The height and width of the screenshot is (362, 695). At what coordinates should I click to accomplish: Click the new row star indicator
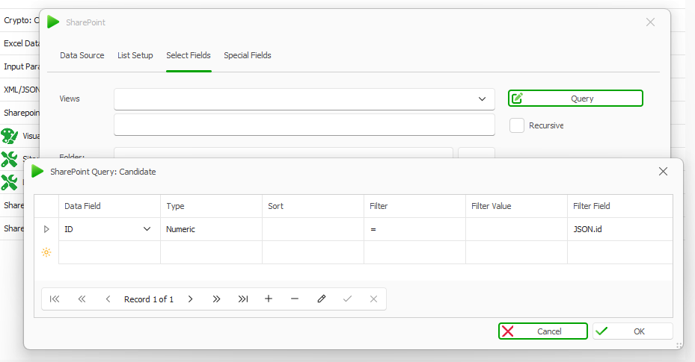[46, 252]
